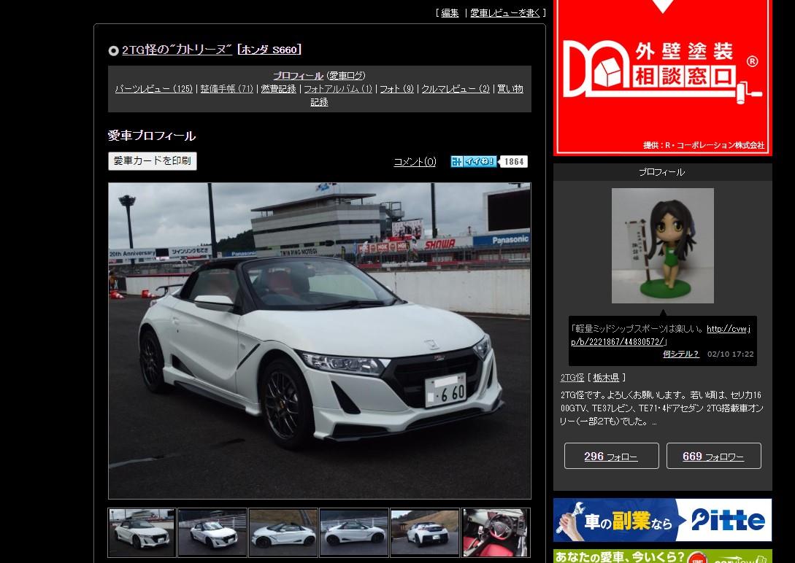Click the 1864 like count
The height and width of the screenshot is (563, 795).
click(513, 161)
